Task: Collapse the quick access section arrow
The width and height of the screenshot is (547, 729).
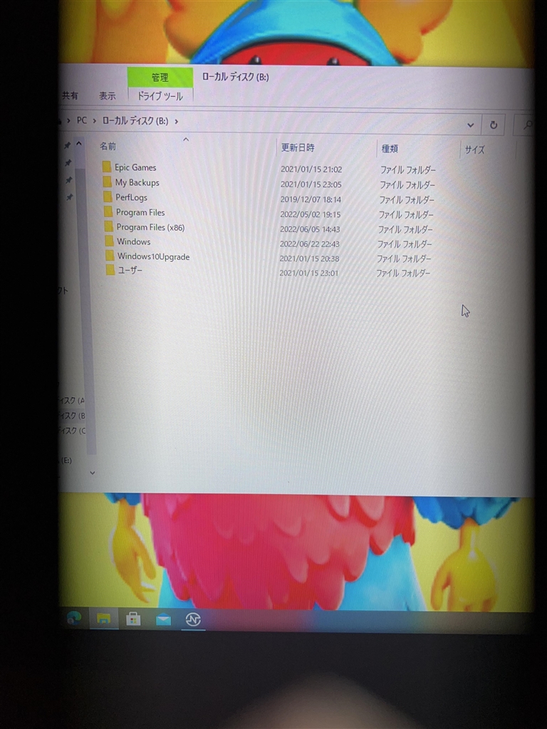Action: [x=79, y=144]
